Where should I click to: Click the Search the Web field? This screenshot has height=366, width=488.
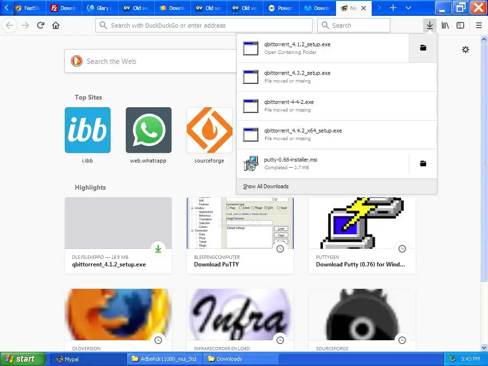151,61
